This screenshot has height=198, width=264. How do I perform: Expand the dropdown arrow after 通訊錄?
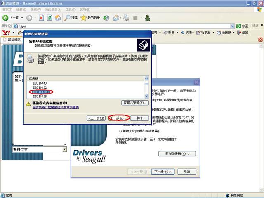[x=234, y=33]
